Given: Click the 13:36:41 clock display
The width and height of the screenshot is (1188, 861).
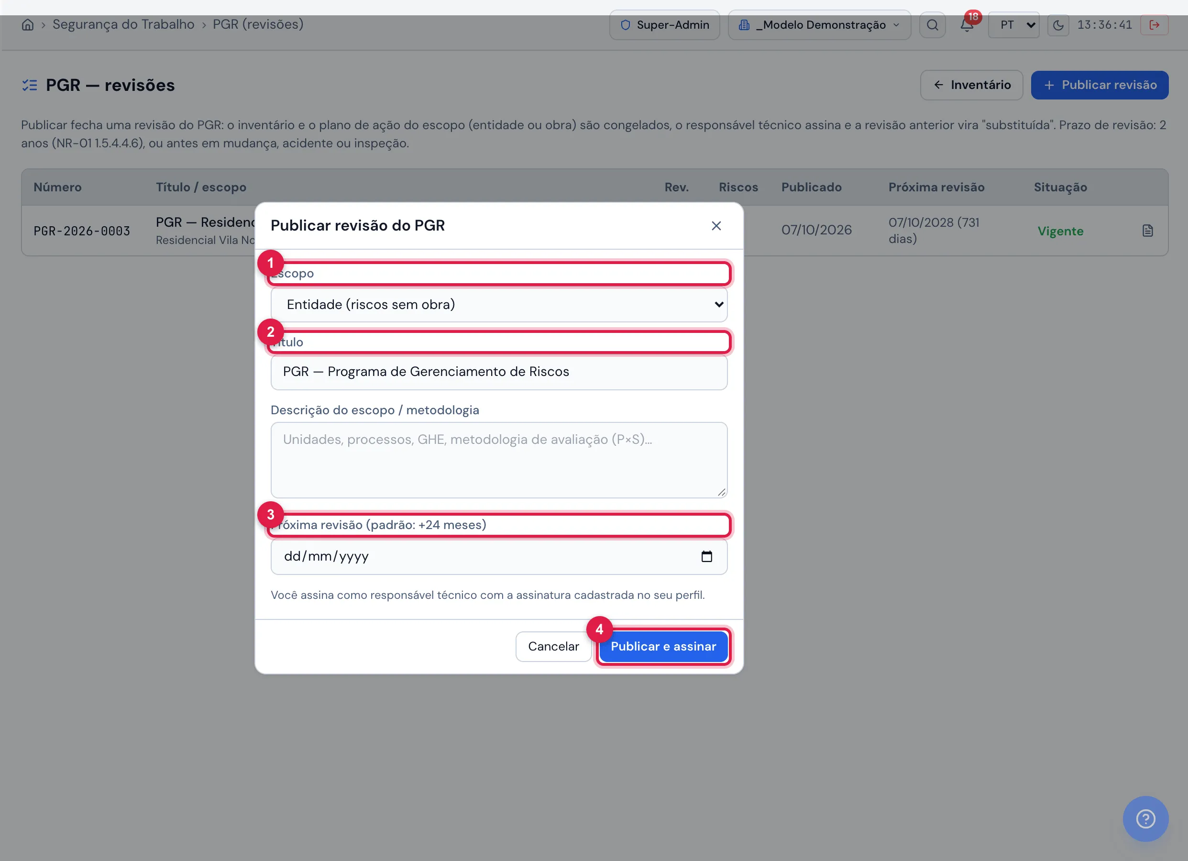Looking at the screenshot, I should [x=1104, y=25].
